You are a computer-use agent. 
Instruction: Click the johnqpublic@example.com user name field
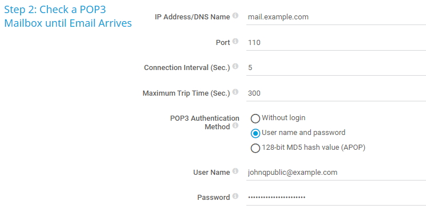point(336,173)
